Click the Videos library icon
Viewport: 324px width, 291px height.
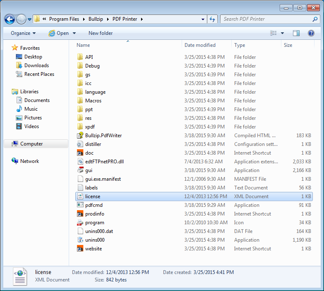click(19, 126)
